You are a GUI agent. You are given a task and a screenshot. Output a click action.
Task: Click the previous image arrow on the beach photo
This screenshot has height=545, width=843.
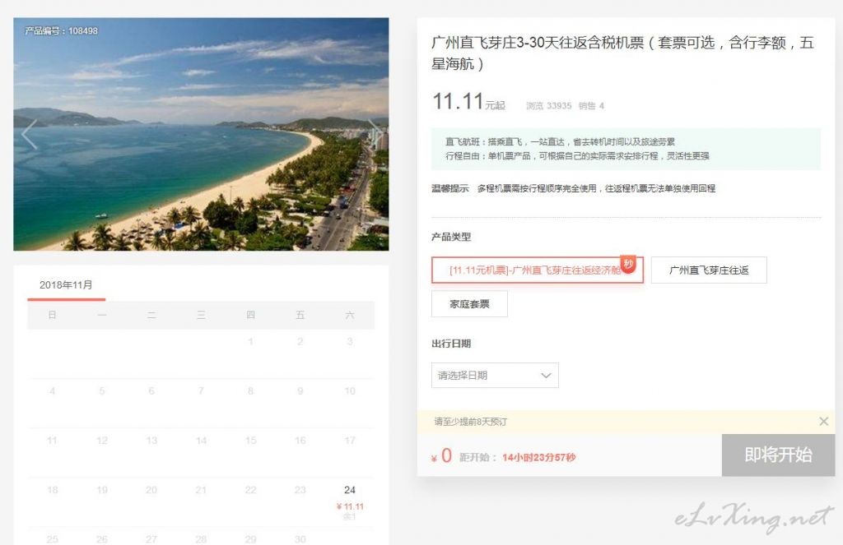point(30,134)
